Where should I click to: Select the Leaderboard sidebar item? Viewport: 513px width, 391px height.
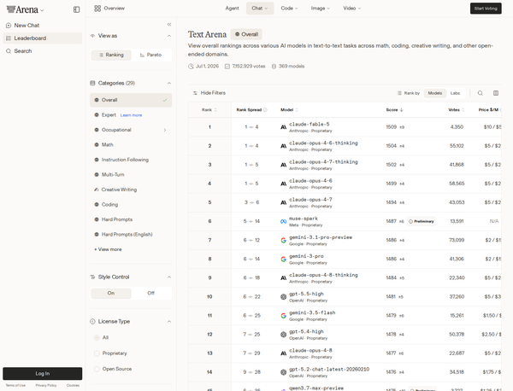tap(43, 38)
